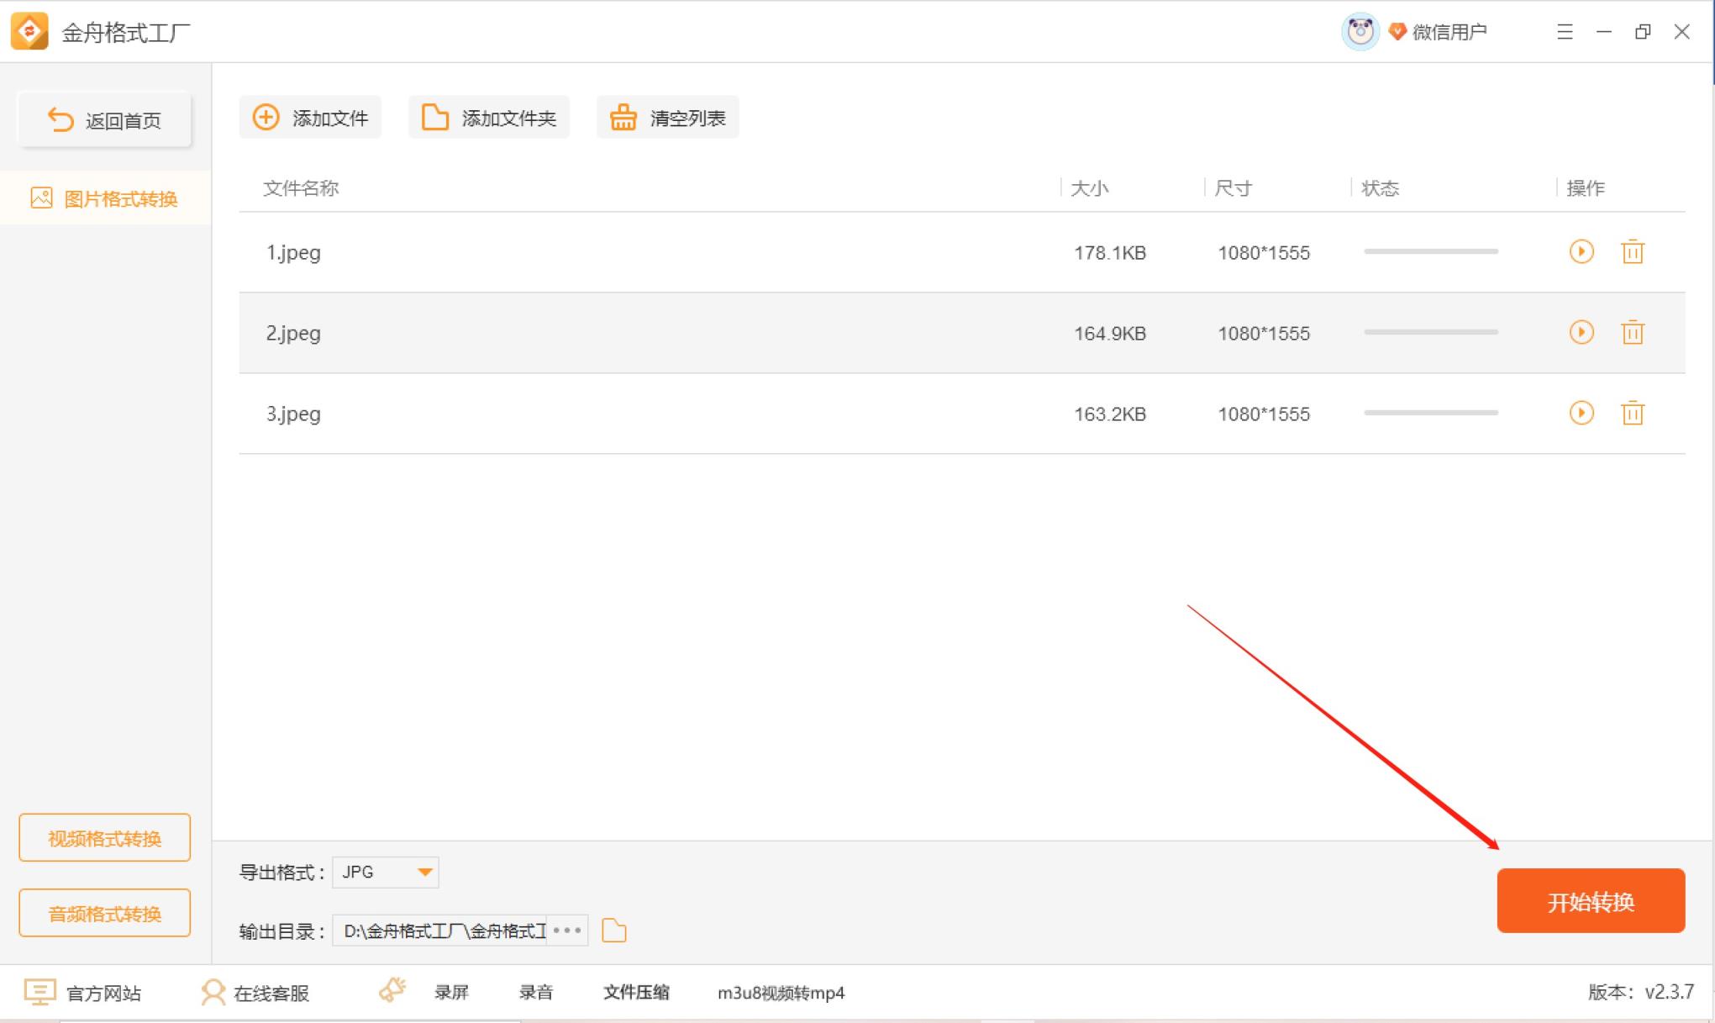This screenshot has width=1715, height=1023.
Task: Click 返回首页 to return home
Action: 104,119
